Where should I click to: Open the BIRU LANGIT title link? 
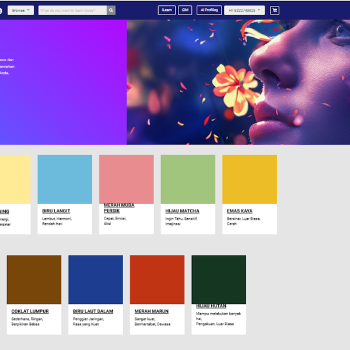(x=56, y=211)
